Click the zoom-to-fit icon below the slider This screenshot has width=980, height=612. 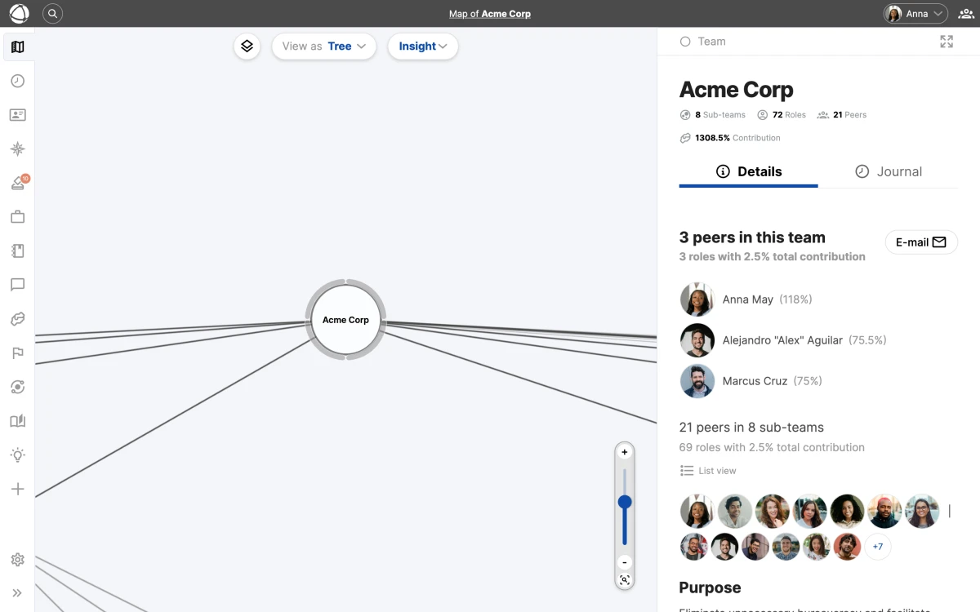[624, 580]
